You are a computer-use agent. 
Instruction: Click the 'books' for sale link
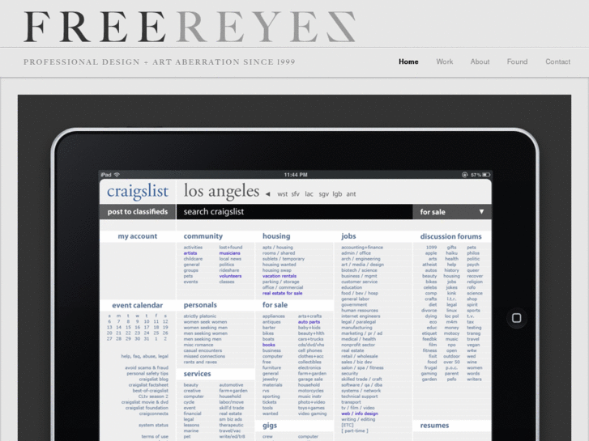click(269, 345)
